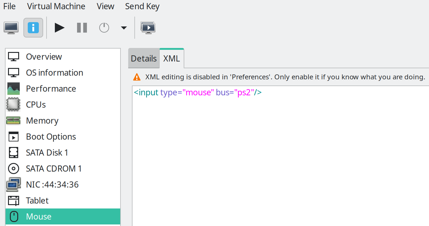Open the View menu
The height and width of the screenshot is (226, 429).
pyautogui.click(x=105, y=6)
